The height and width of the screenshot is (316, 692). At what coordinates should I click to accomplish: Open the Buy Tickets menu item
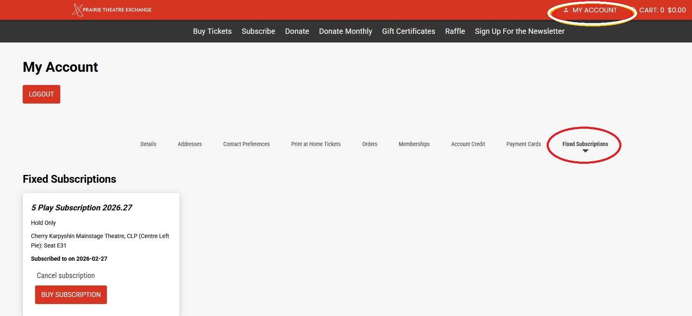212,31
